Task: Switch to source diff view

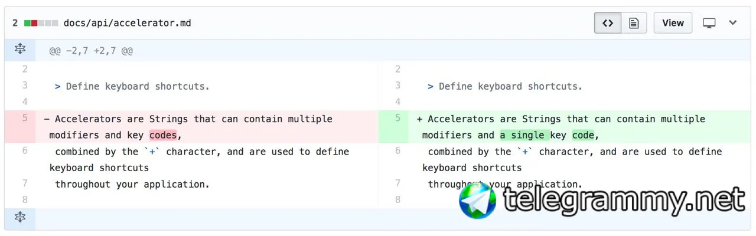Action: pyautogui.click(x=607, y=23)
